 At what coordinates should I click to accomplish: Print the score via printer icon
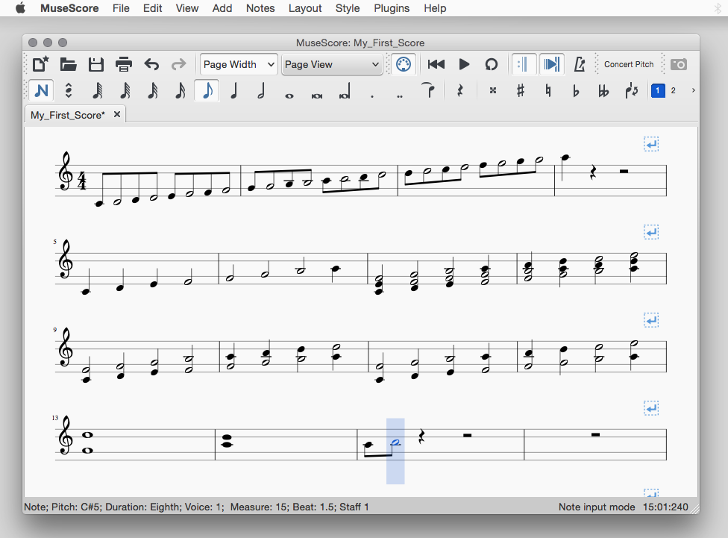pyautogui.click(x=124, y=64)
